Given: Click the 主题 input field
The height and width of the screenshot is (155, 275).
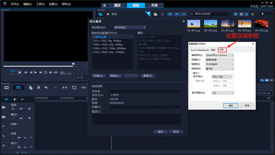Looking at the screenshot, I should click(x=145, y=107).
